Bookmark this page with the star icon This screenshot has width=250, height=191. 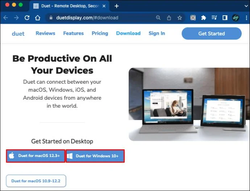[180, 18]
